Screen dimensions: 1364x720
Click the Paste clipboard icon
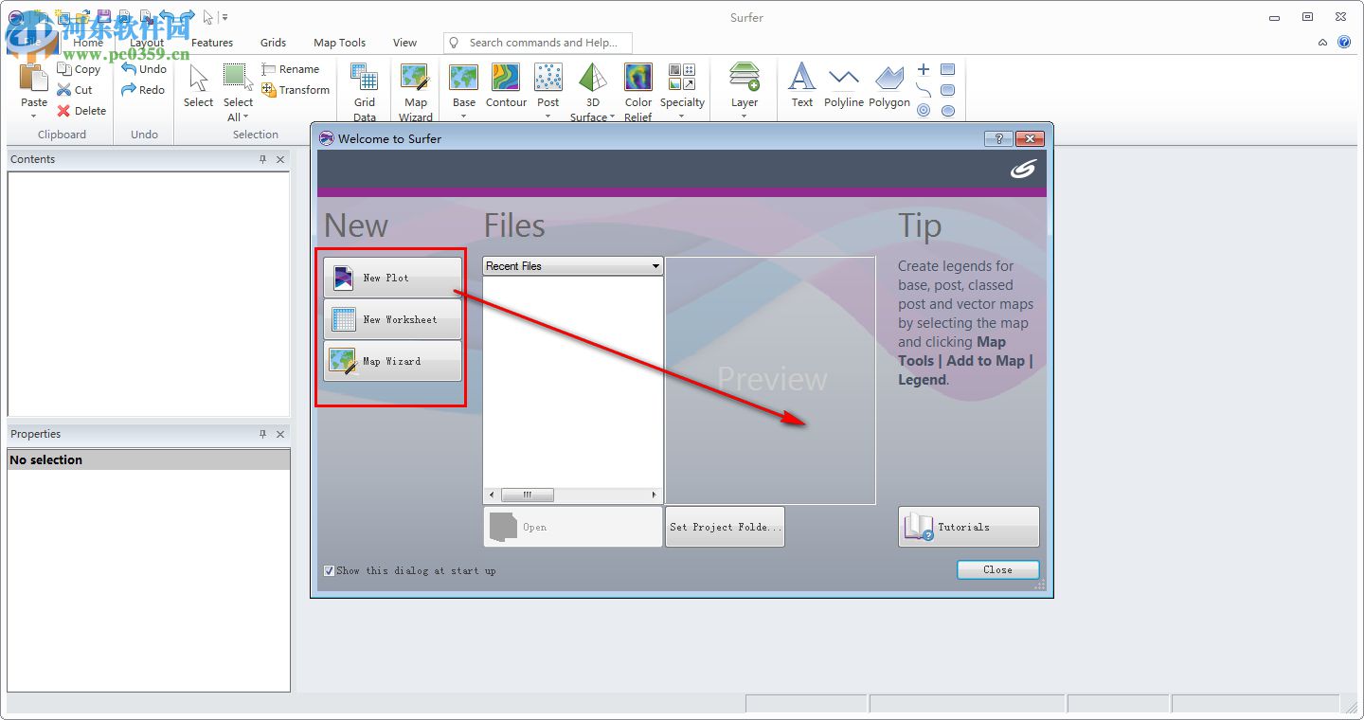tap(34, 78)
